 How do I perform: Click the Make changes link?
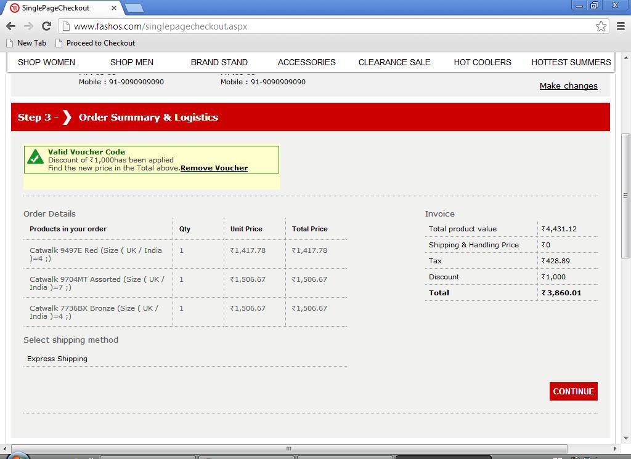tap(568, 86)
